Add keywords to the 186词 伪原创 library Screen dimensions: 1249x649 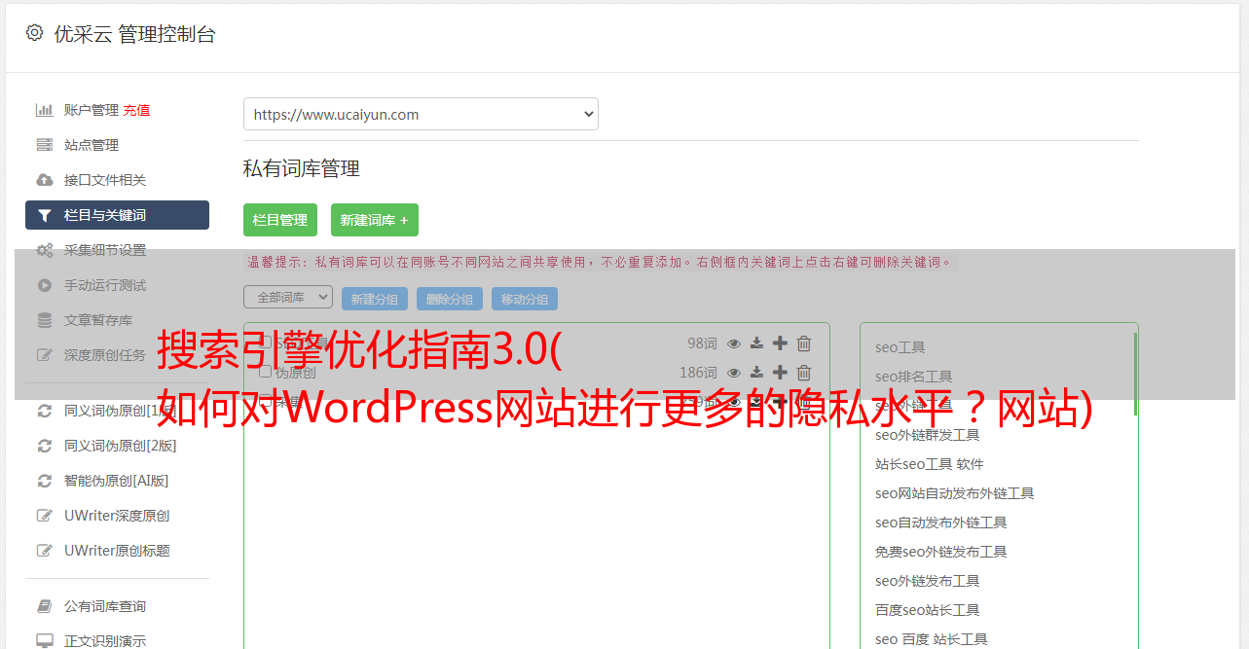coord(780,373)
